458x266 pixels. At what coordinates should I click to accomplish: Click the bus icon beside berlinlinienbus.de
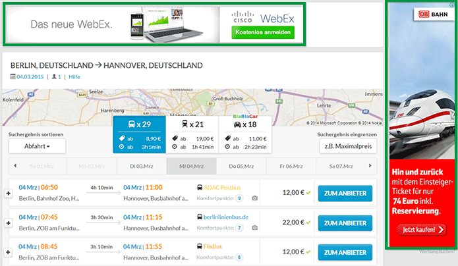pos(200,217)
